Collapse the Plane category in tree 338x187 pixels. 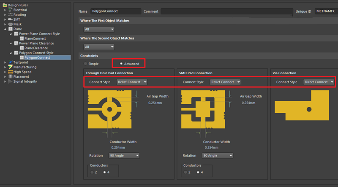click(x=5, y=29)
